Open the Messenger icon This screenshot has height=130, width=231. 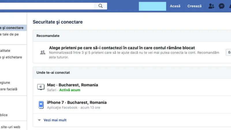click(x=221, y=6)
